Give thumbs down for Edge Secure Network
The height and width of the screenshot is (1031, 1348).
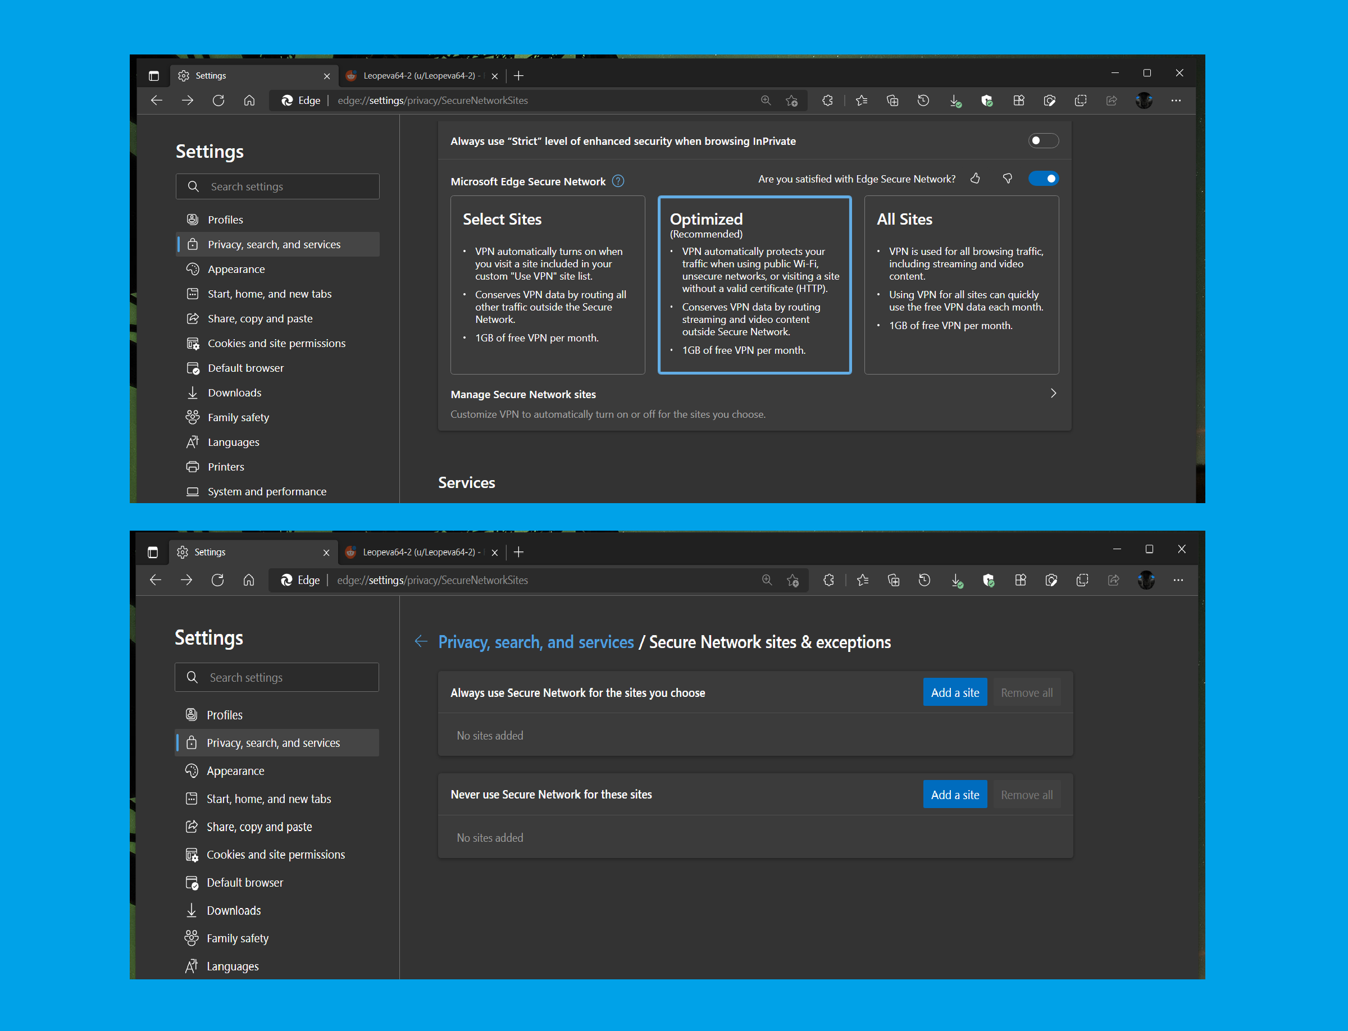point(1007,179)
